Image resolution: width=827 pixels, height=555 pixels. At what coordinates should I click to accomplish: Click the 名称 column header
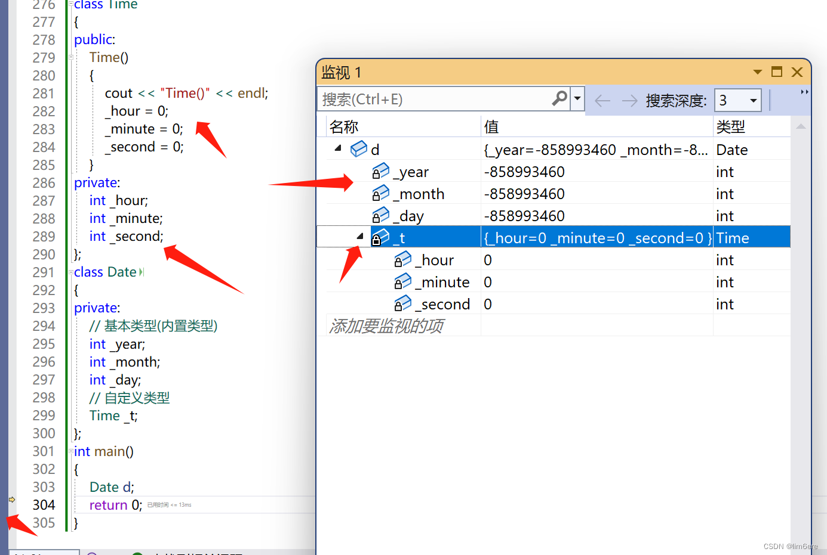pyautogui.click(x=344, y=127)
